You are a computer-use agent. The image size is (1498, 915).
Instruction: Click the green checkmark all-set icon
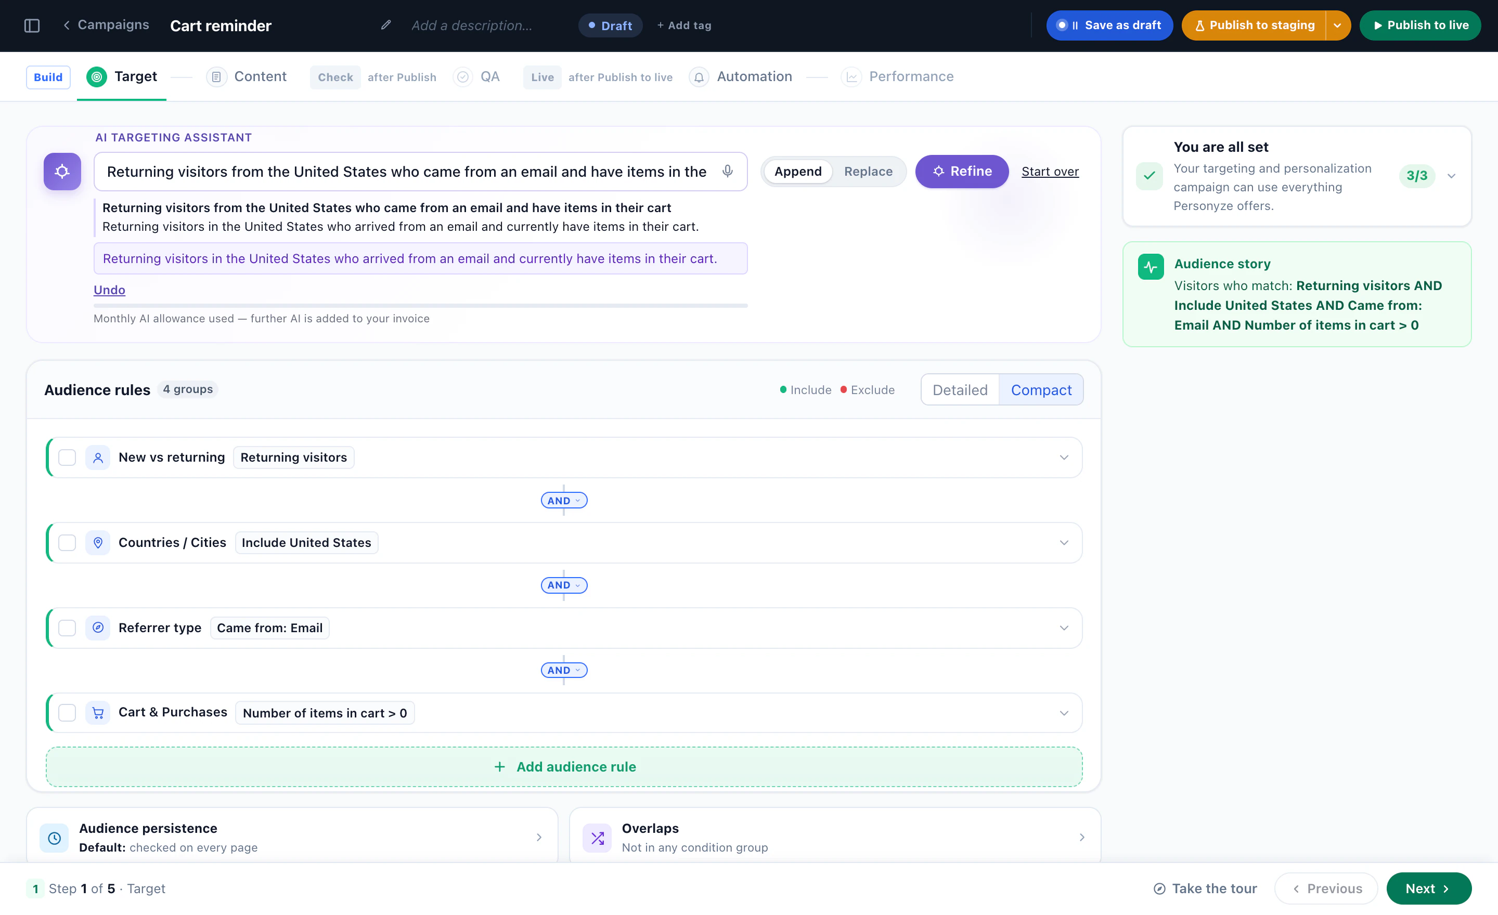pos(1149,176)
